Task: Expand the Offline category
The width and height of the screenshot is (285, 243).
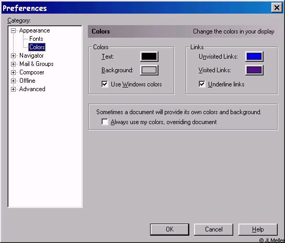Action: [x=13, y=81]
